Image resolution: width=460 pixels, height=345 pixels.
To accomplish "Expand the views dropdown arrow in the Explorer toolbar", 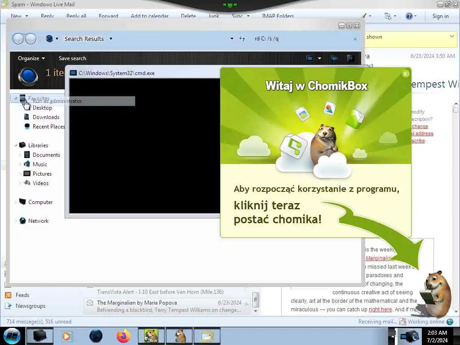I will 319,58.
